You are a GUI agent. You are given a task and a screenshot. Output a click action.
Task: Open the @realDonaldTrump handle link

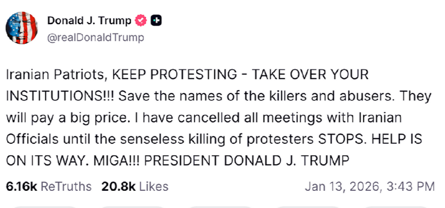pyautogui.click(x=95, y=37)
